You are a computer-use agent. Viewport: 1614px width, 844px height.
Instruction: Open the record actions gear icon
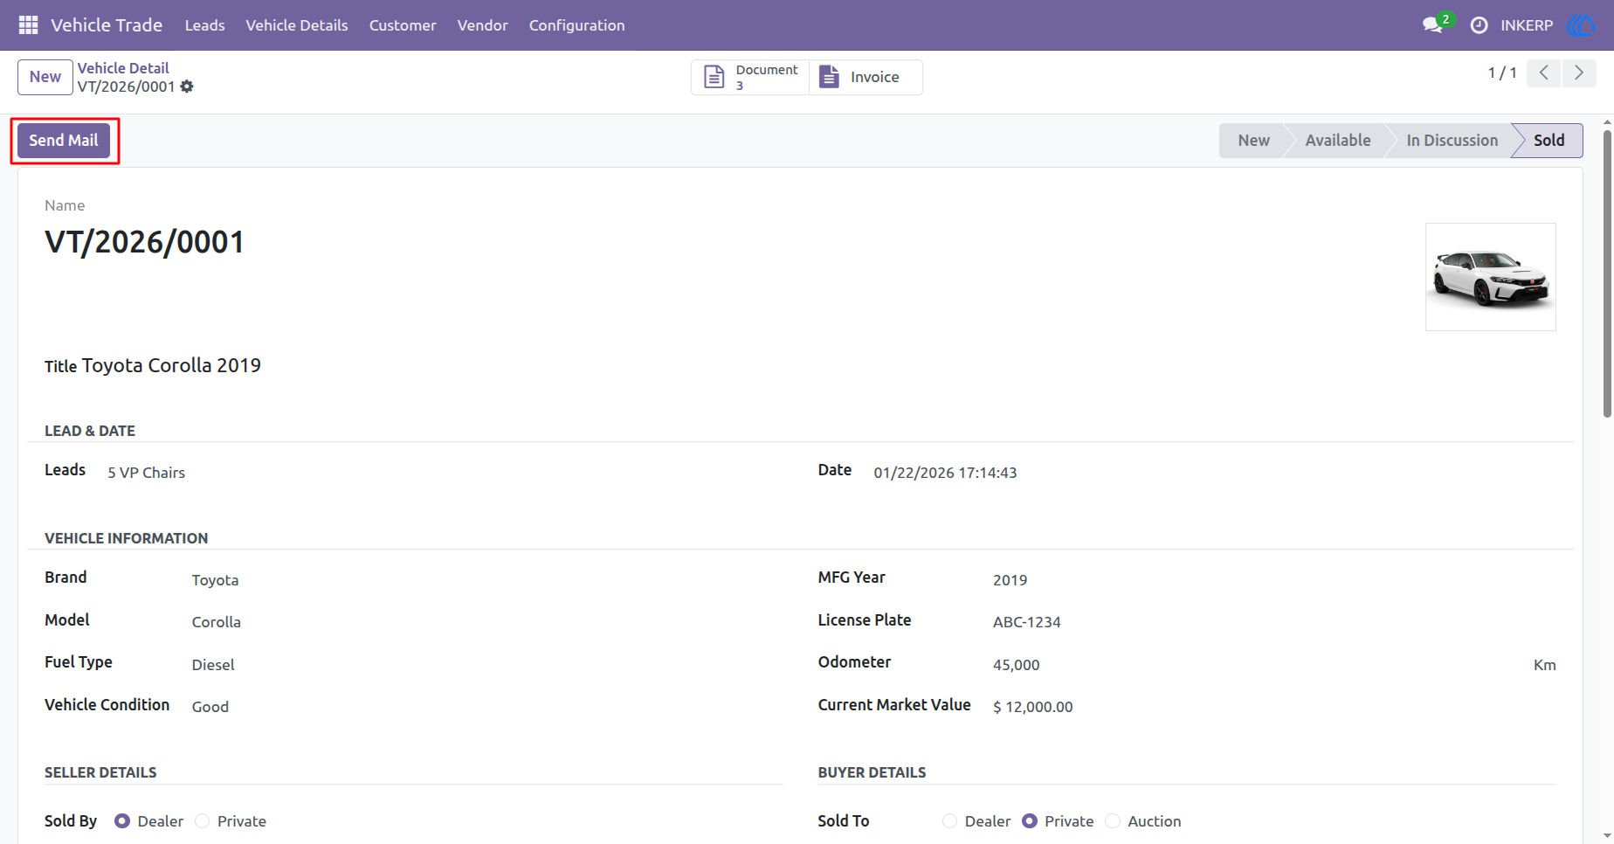[x=187, y=86]
